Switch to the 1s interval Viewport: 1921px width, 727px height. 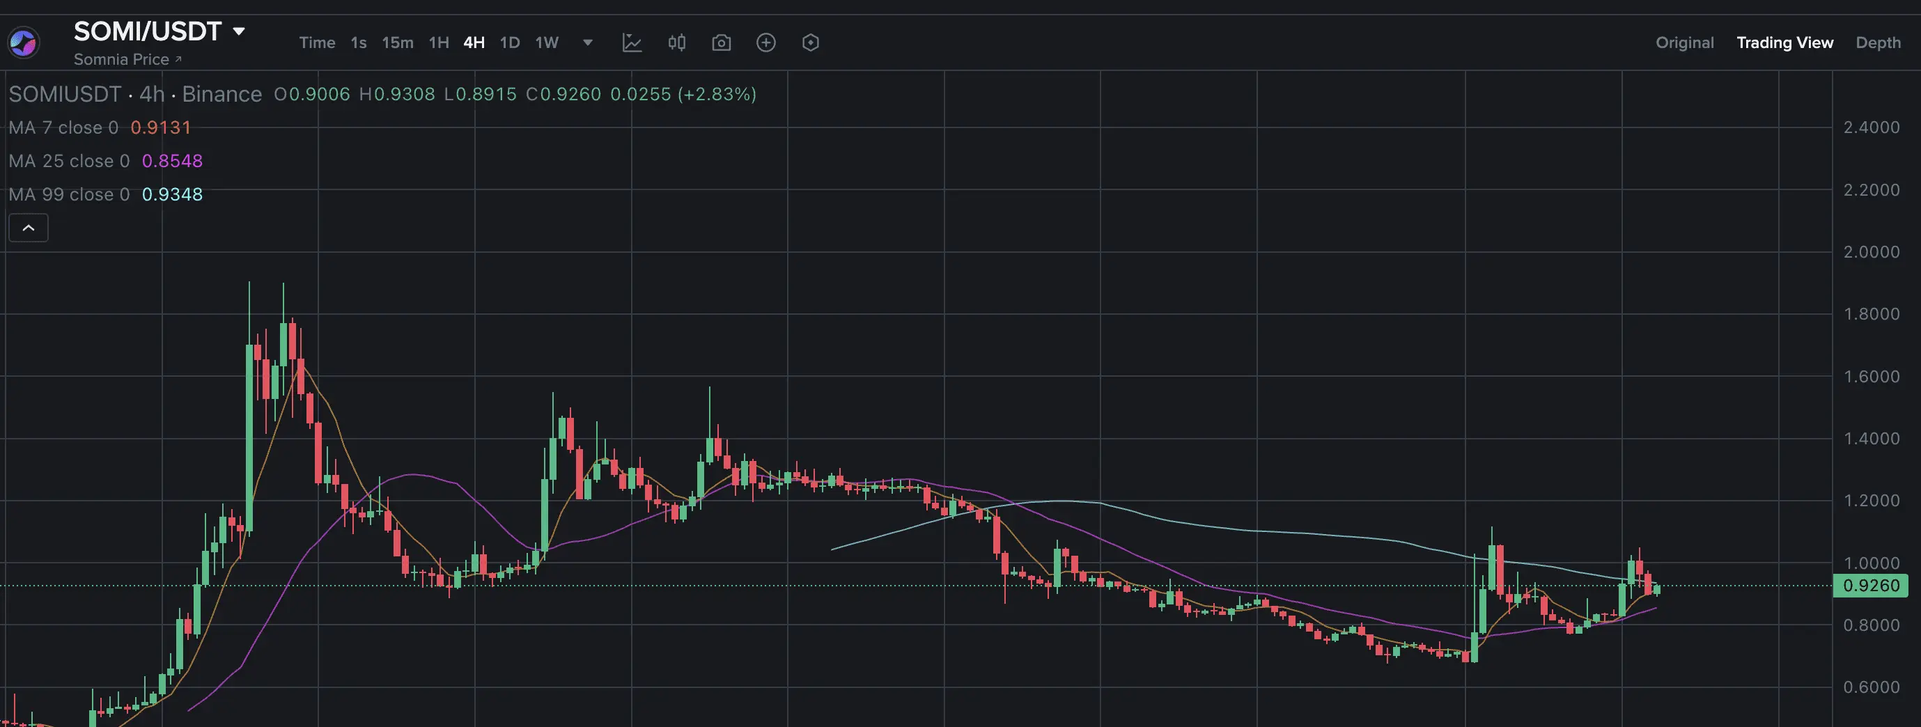359,42
